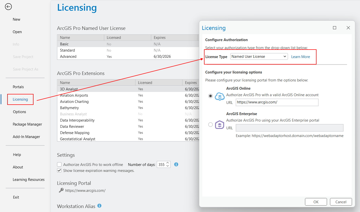This screenshot has width=360, height=212.
Task: Open Add-In Manager
Action: pyautogui.click(x=26, y=137)
